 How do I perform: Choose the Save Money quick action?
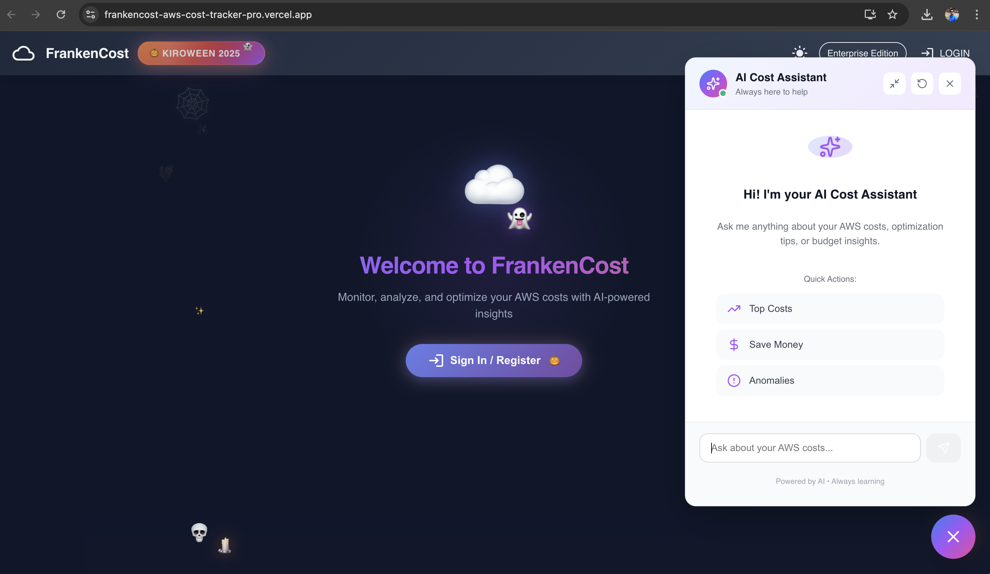(829, 344)
